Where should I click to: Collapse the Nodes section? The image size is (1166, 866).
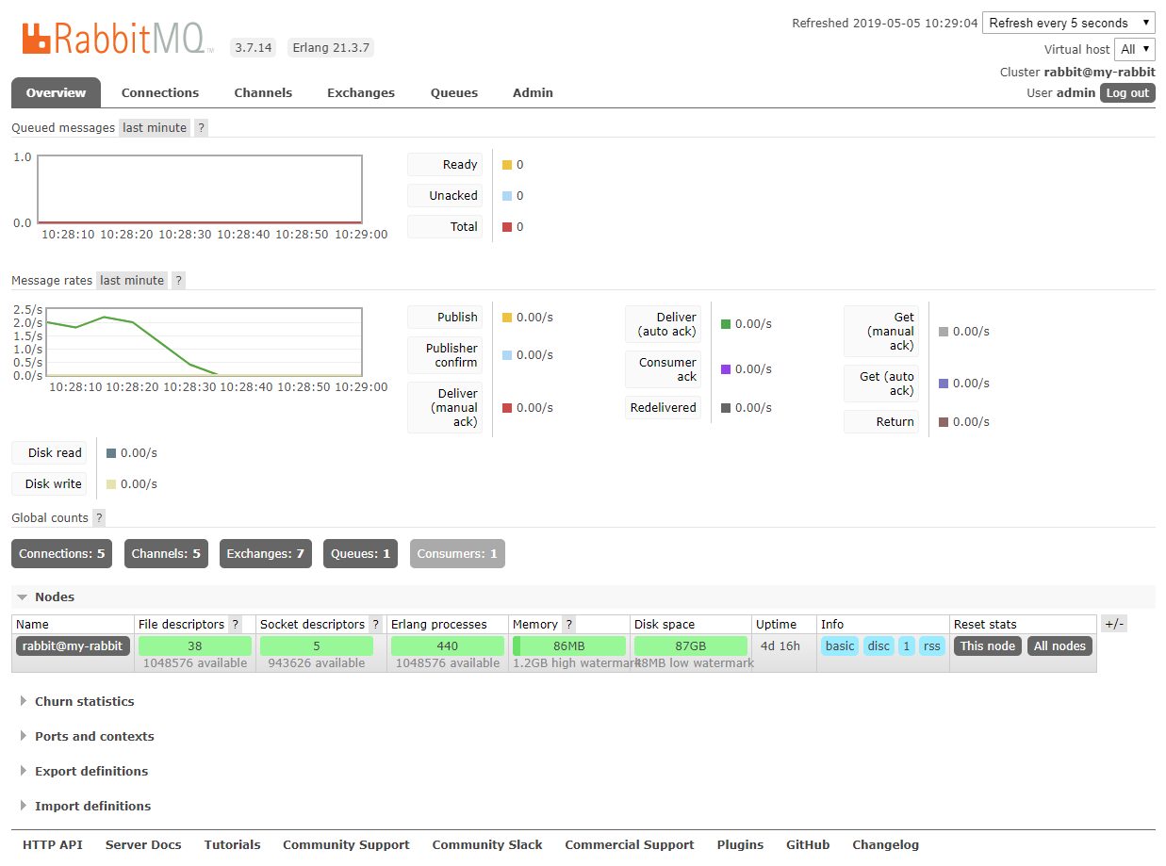(x=54, y=597)
